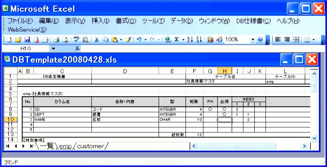The image size is (327, 167).
Task: Open Print Preview from toolbar
Action: click(x=65, y=40)
